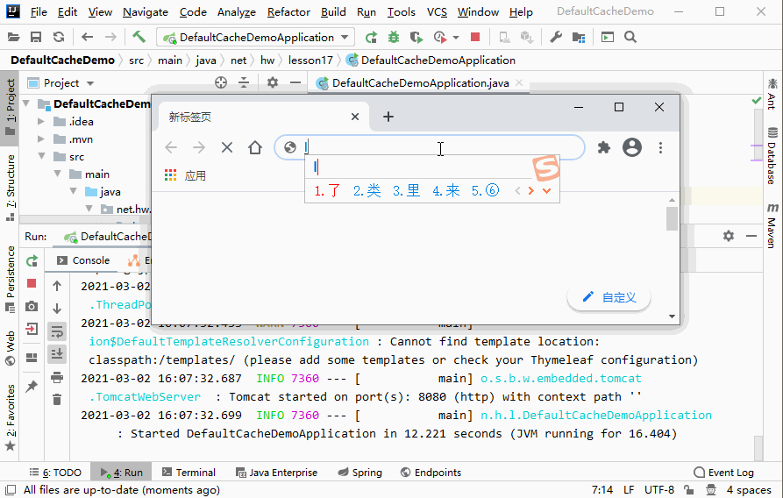This screenshot has height=498, width=783.
Task: Move down the stack trace with the down arrow
Action: click(57, 309)
